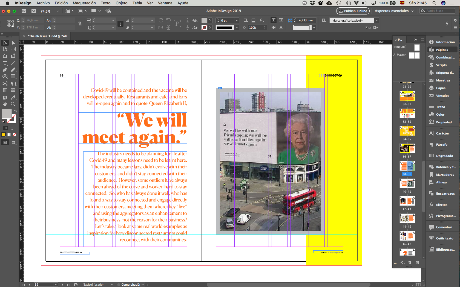Open the Ceñir texto panel
The height and width of the screenshot is (287, 460).
pos(444,238)
